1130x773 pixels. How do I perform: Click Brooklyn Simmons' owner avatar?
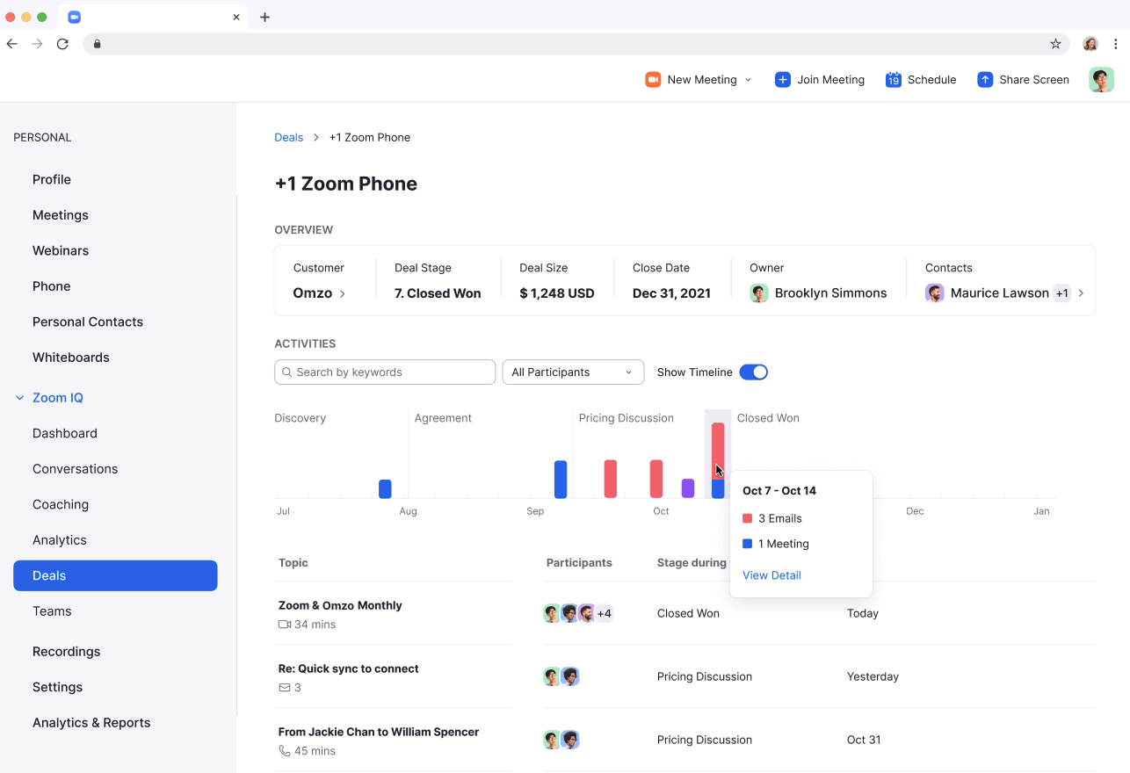pos(759,293)
